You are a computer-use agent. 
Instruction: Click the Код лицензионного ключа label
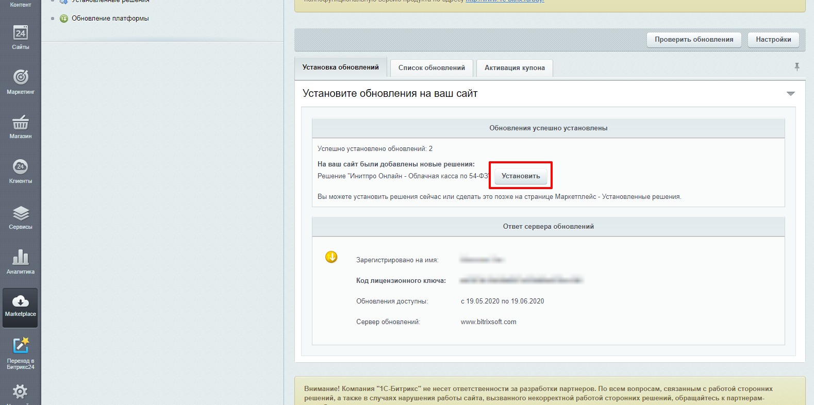401,281
